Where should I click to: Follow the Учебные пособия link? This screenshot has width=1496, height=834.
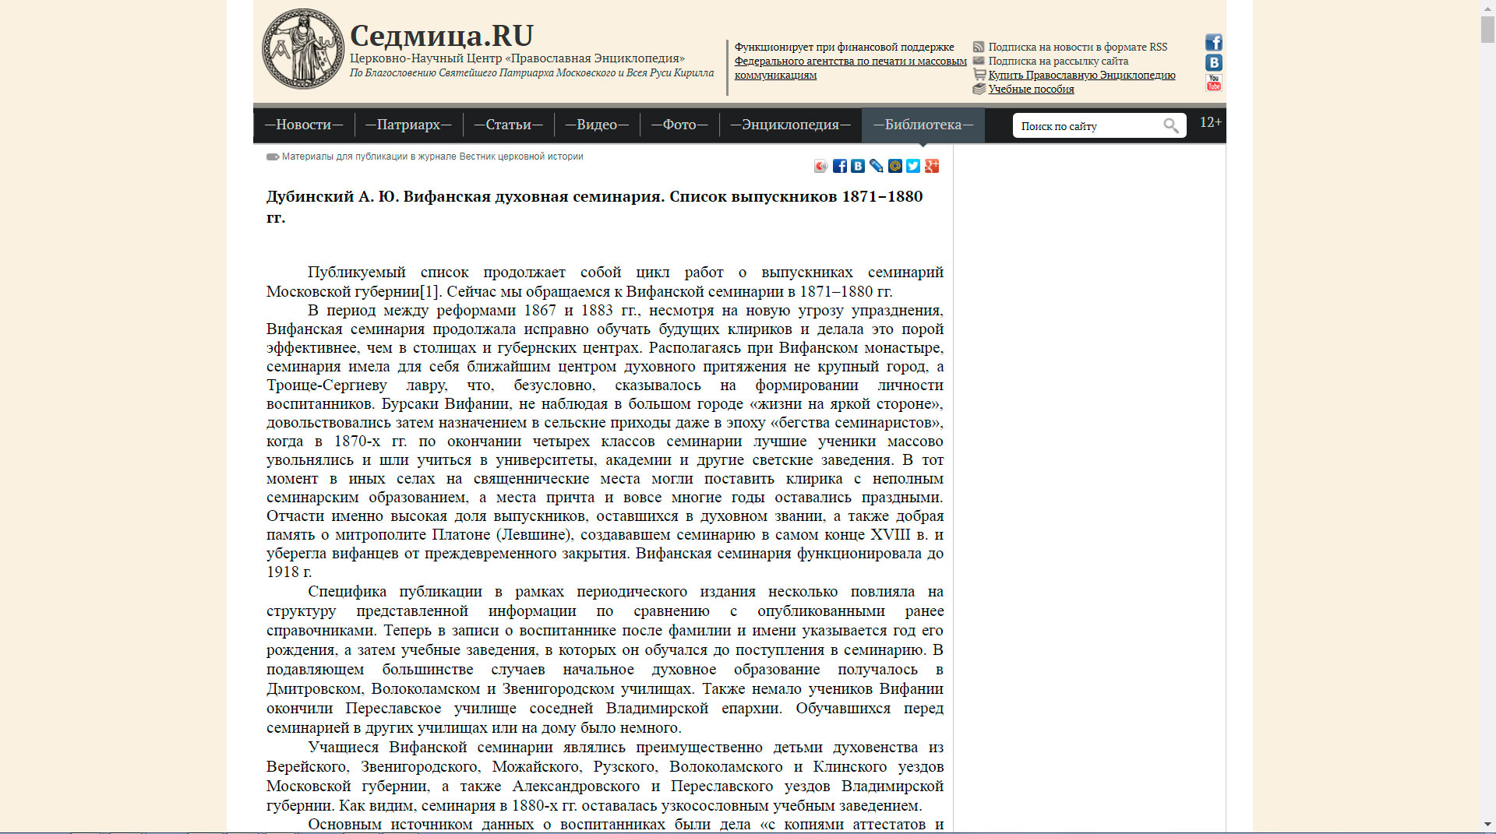1032,89
